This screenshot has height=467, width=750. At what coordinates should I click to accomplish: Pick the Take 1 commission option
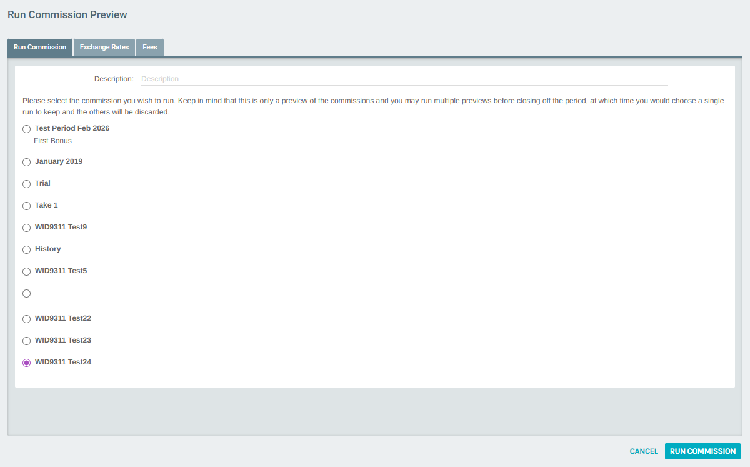coord(26,206)
